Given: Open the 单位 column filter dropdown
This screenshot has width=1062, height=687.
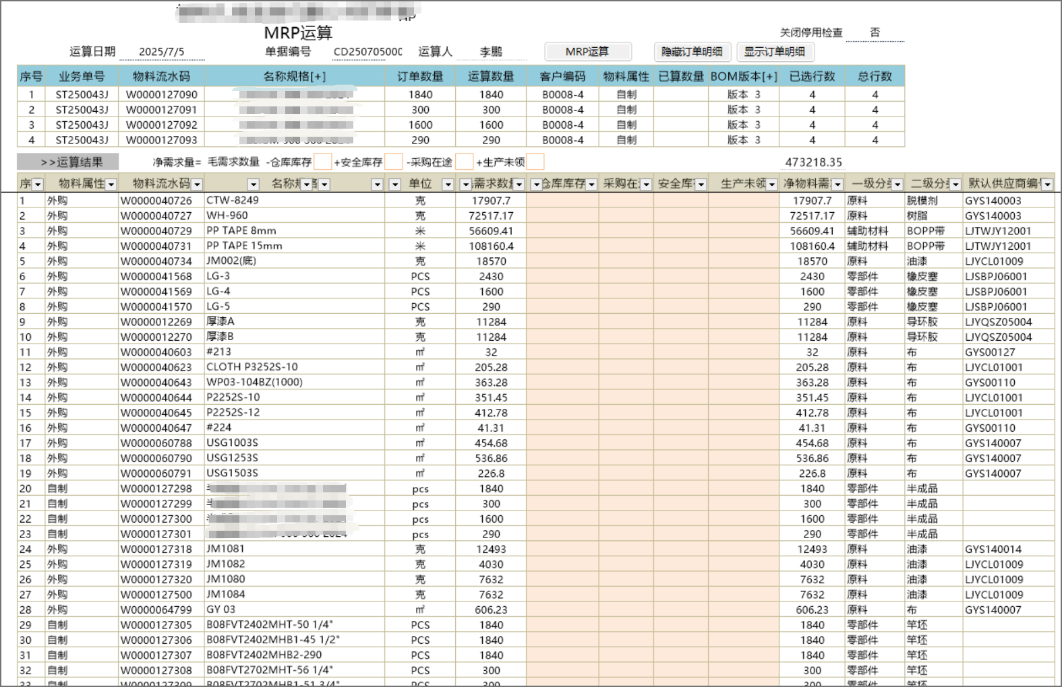Looking at the screenshot, I should click(x=448, y=185).
